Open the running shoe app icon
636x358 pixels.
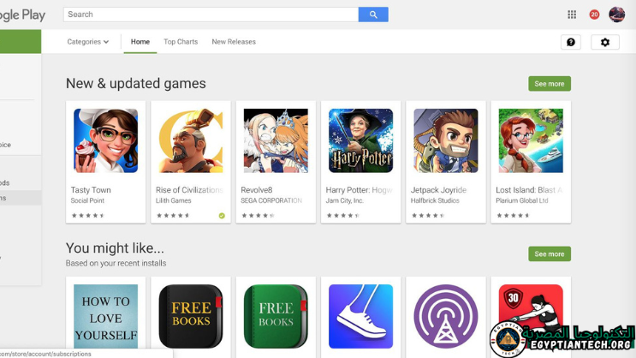click(x=360, y=316)
